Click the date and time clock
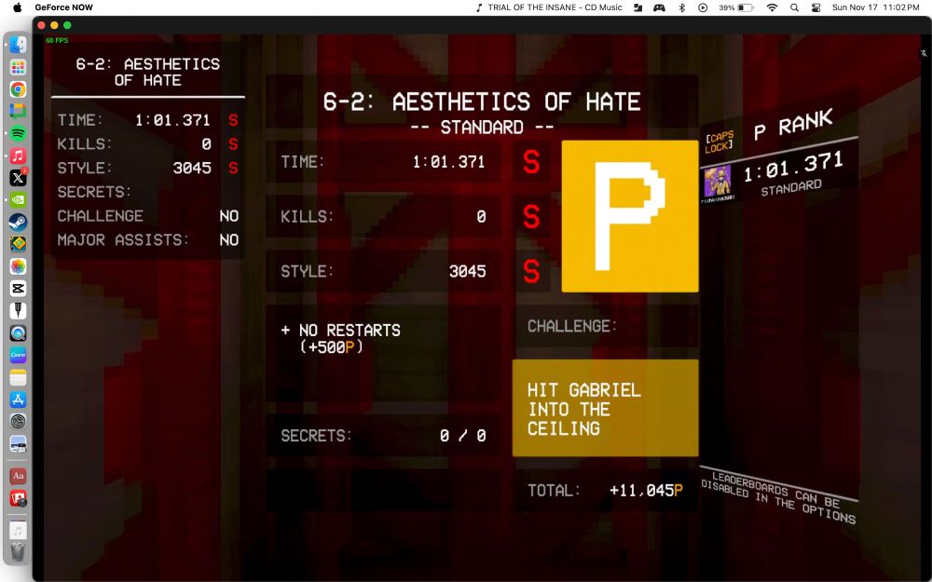 click(x=875, y=7)
